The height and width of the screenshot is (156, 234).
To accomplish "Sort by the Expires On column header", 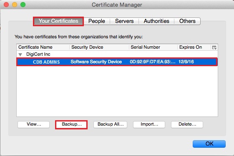I will (x=194, y=47).
